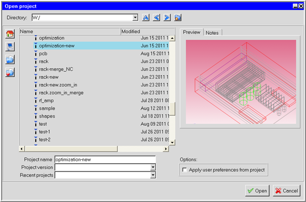Click the vertical scrollbar down arrow

pos(172,142)
